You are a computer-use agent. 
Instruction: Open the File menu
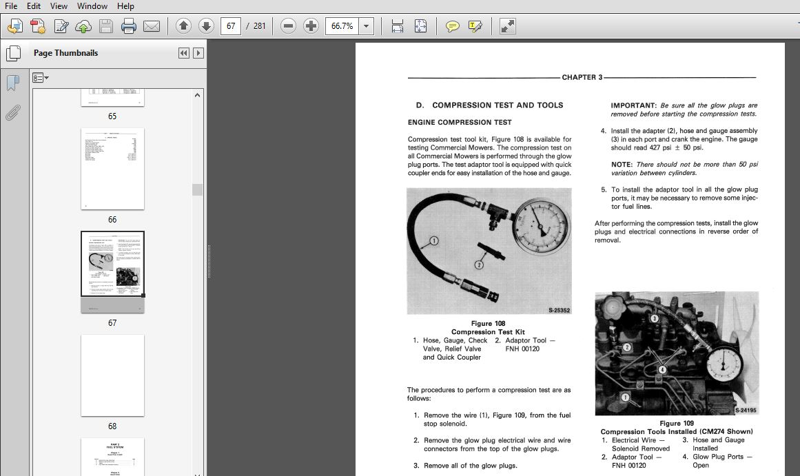(x=11, y=6)
